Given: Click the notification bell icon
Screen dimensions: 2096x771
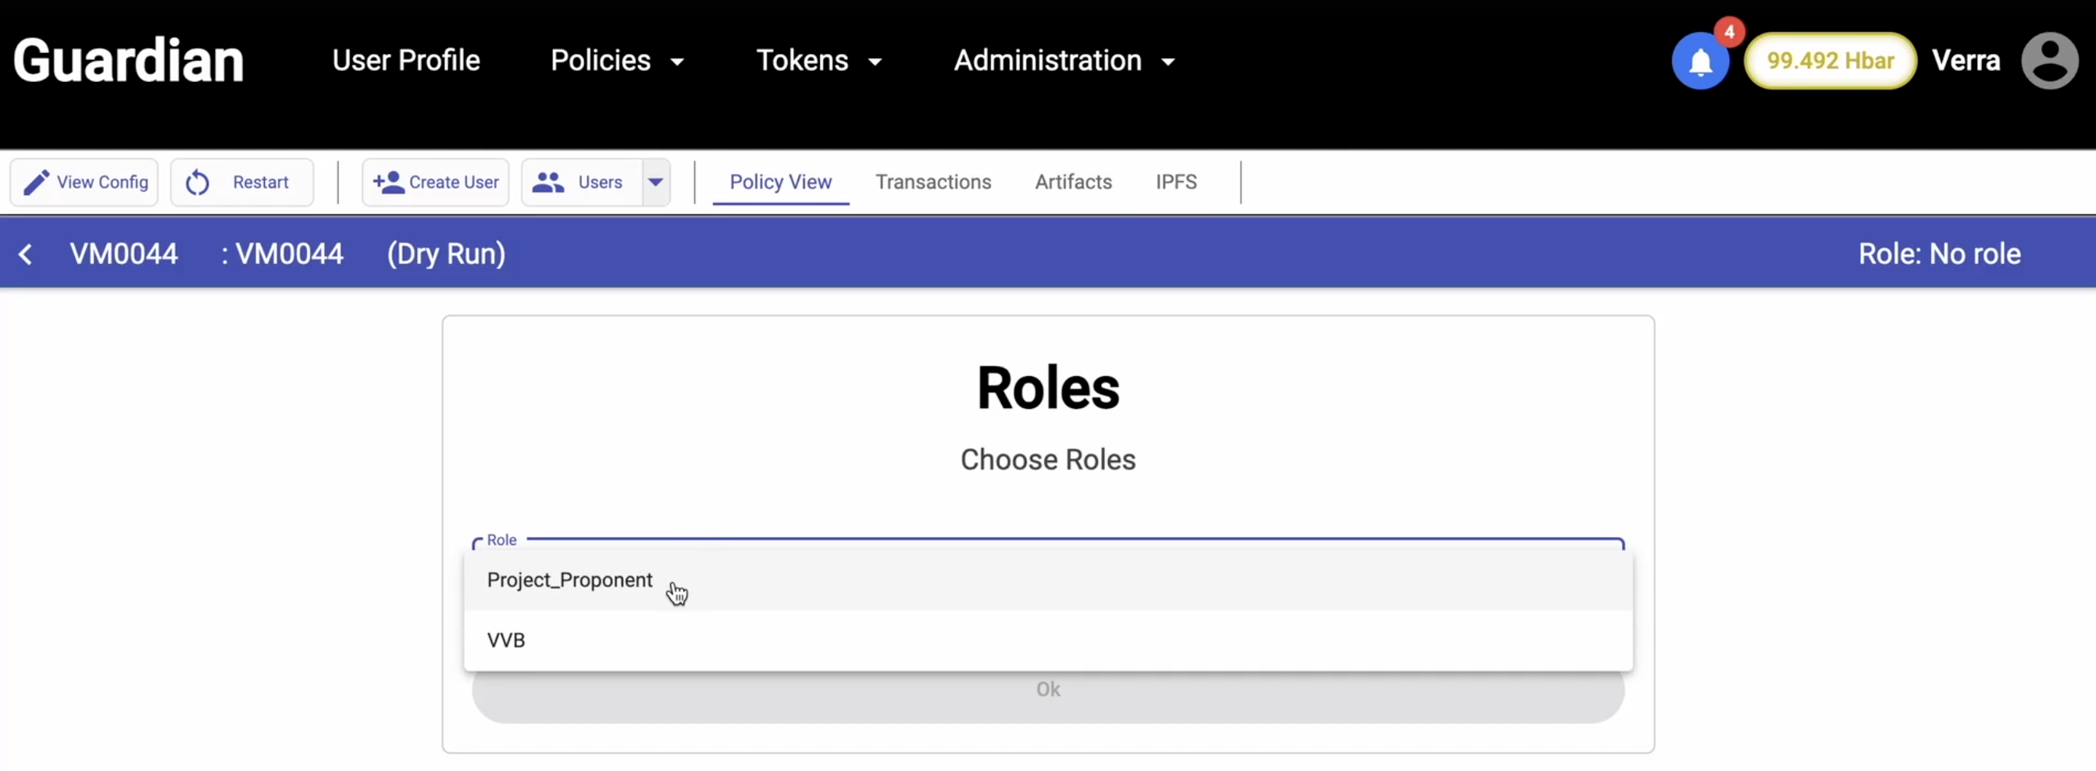Looking at the screenshot, I should pos(1700,62).
